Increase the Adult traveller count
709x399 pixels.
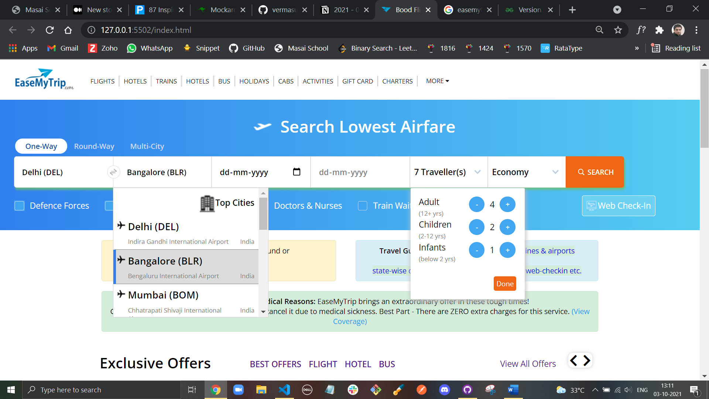click(507, 204)
